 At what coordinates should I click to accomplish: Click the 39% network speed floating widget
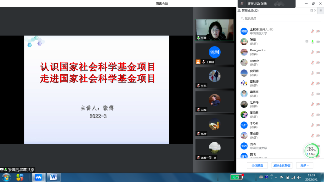tap(311, 151)
